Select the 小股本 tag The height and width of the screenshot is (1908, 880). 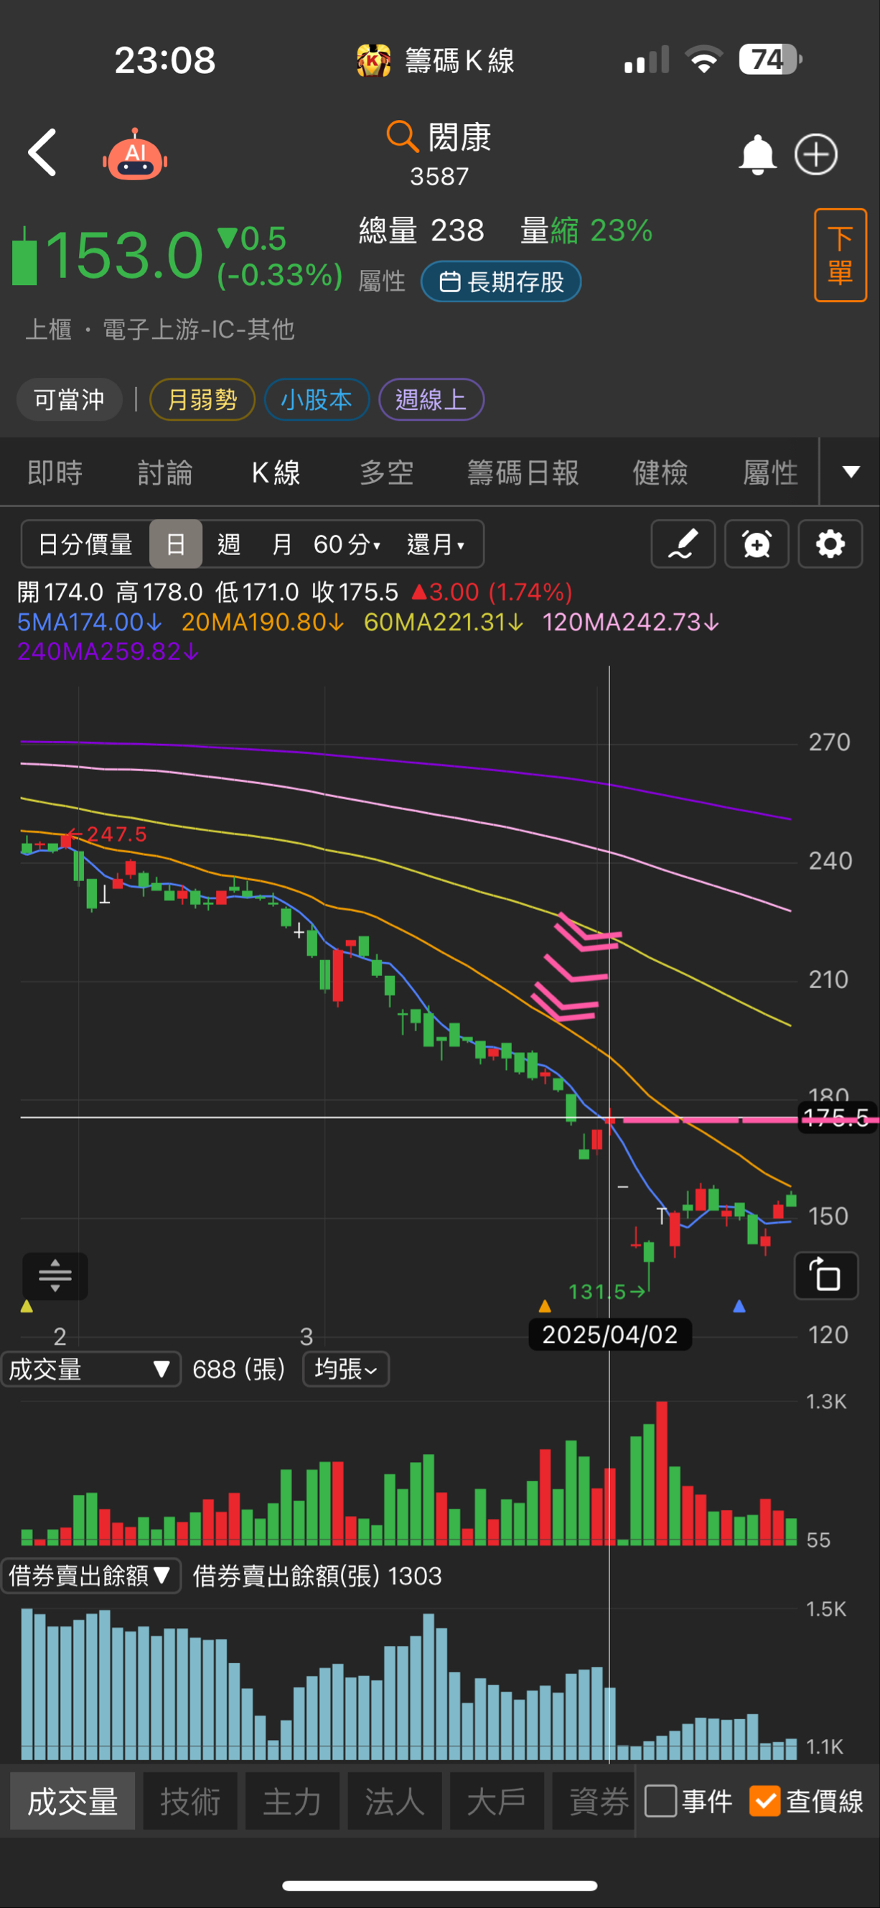tap(316, 400)
